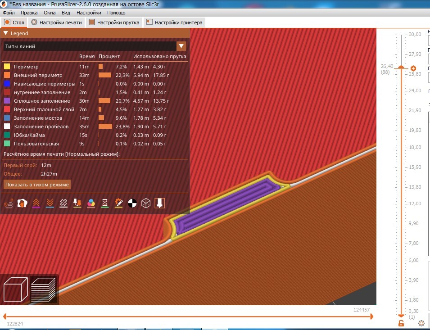
Task: Toggle color changes circles icon
Action: 91,203
